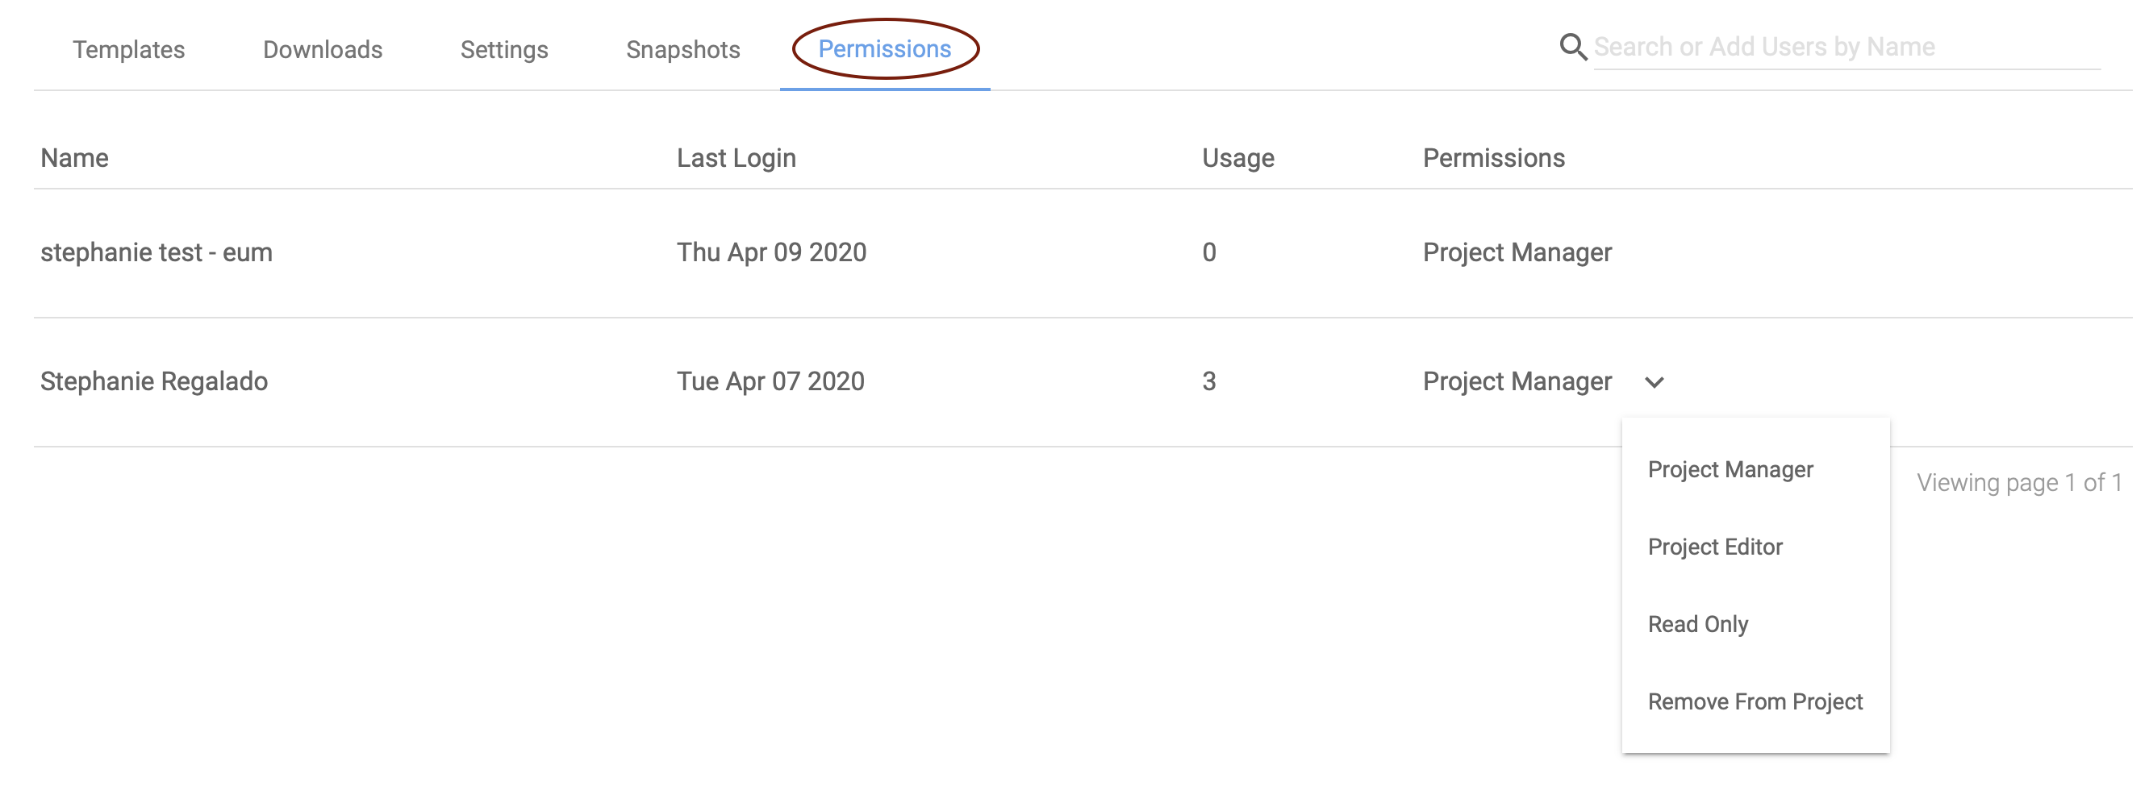This screenshot has width=2149, height=803.
Task: Open the Snapshots tab
Action: click(x=682, y=50)
